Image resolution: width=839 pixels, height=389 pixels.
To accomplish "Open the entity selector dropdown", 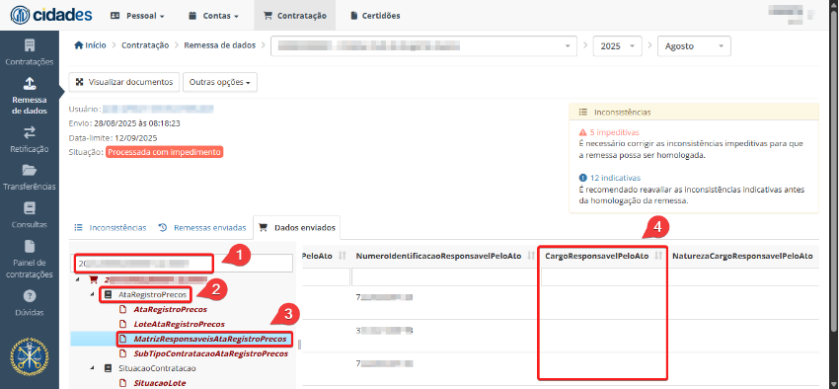I will pos(423,46).
